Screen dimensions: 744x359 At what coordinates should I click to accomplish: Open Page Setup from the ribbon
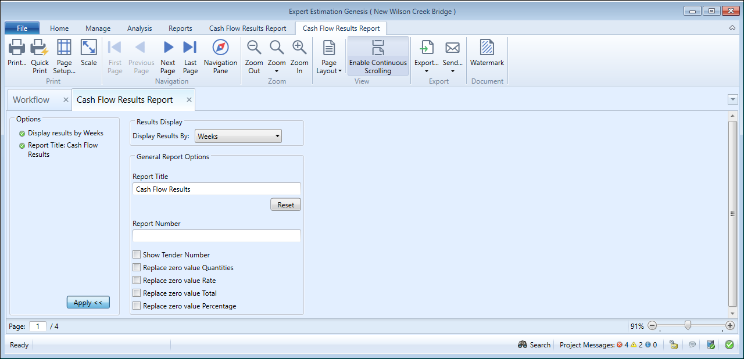[64, 49]
